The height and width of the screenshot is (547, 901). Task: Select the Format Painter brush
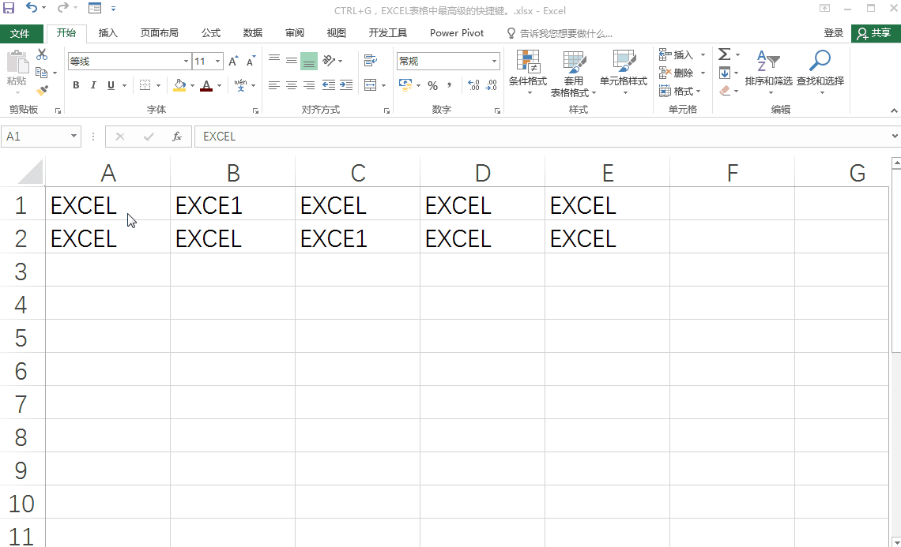pos(42,90)
